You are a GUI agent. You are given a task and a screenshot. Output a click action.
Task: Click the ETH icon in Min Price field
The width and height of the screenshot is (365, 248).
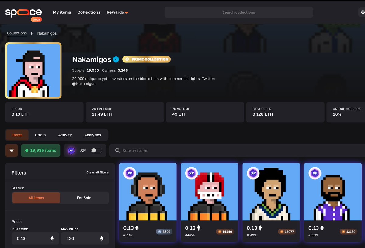coord(52,239)
